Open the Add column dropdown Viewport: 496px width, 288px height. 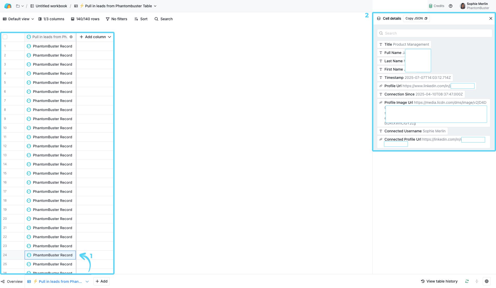95,37
